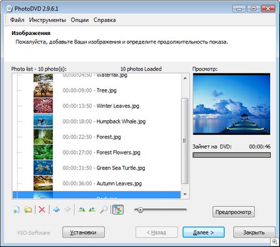Click the disabled < Назад button
The image size is (280, 247).
pyautogui.click(x=157, y=232)
